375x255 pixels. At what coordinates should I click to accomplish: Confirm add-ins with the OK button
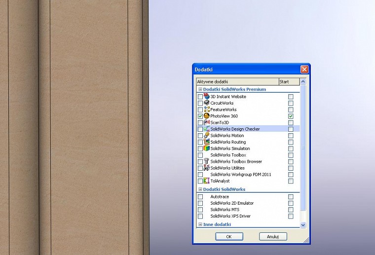coord(229,237)
